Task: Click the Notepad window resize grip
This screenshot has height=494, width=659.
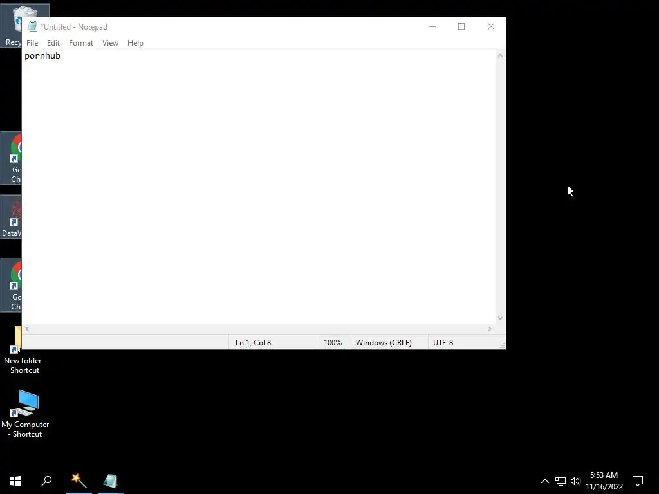Action: point(502,345)
